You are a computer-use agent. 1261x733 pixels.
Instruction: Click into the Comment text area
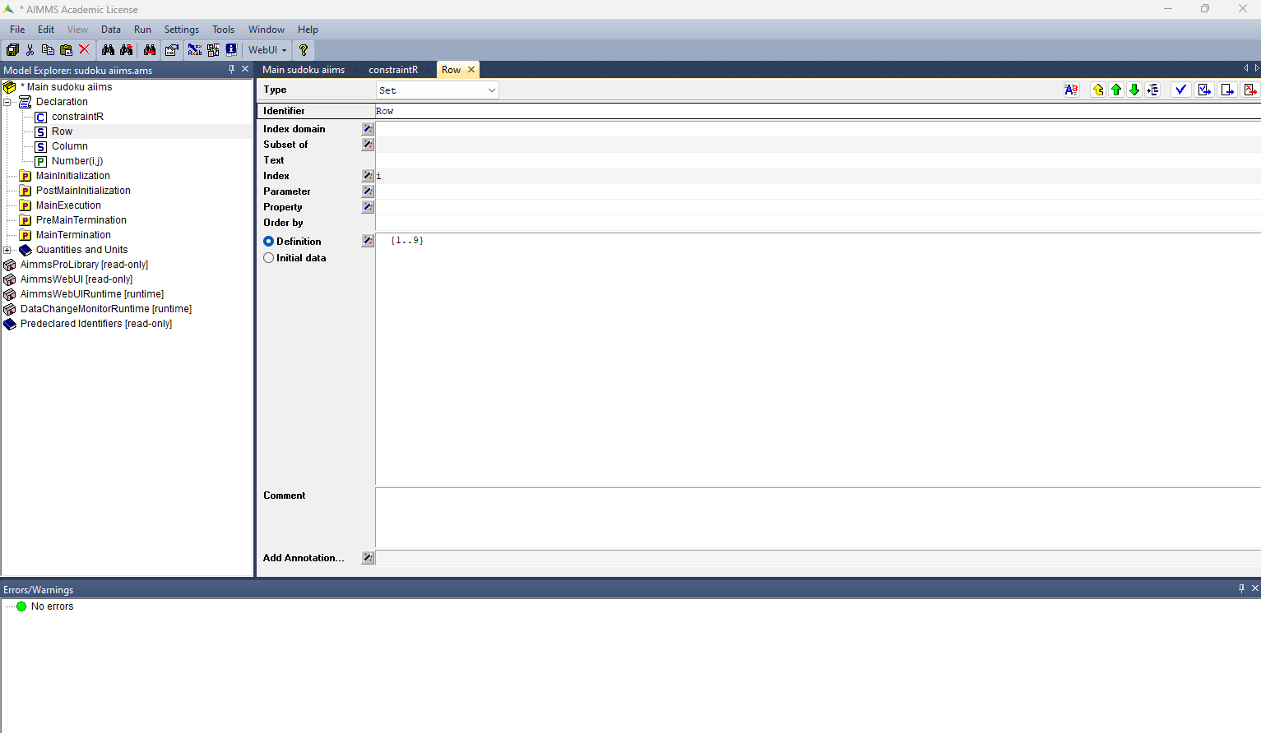[818, 518]
